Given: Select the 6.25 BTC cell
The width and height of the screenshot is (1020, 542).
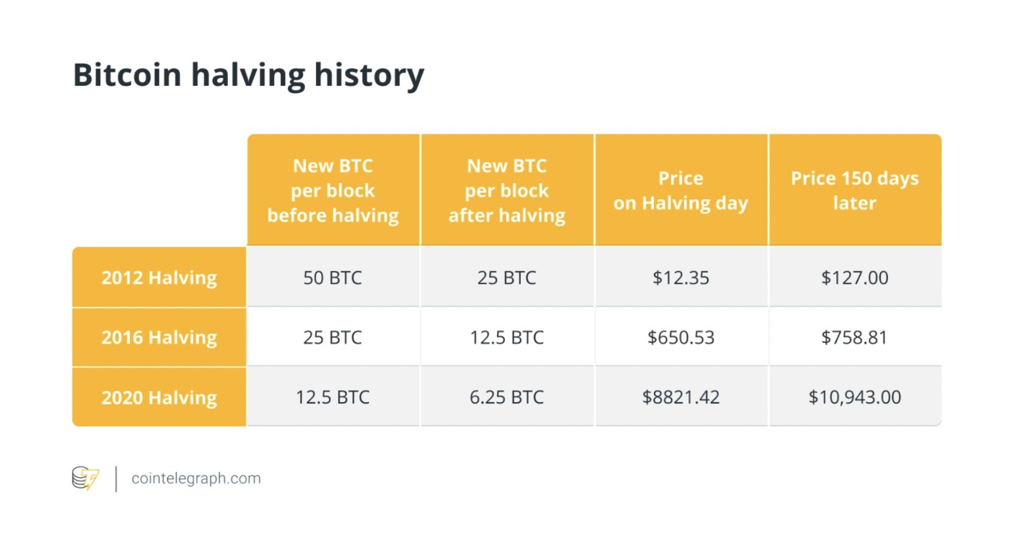Looking at the screenshot, I should (507, 397).
